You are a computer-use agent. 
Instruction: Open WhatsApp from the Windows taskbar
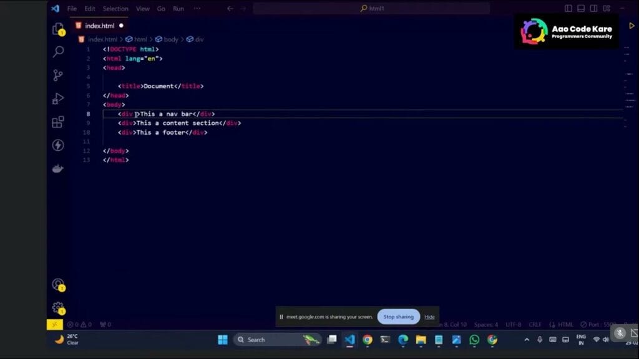pyautogui.click(x=474, y=340)
